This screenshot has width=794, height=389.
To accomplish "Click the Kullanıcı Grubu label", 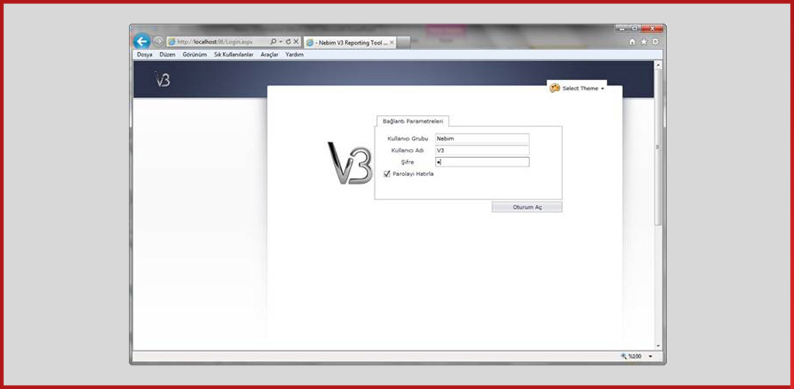I will coord(408,138).
